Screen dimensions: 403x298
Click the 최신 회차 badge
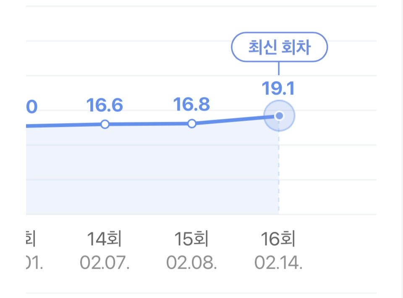279,48
